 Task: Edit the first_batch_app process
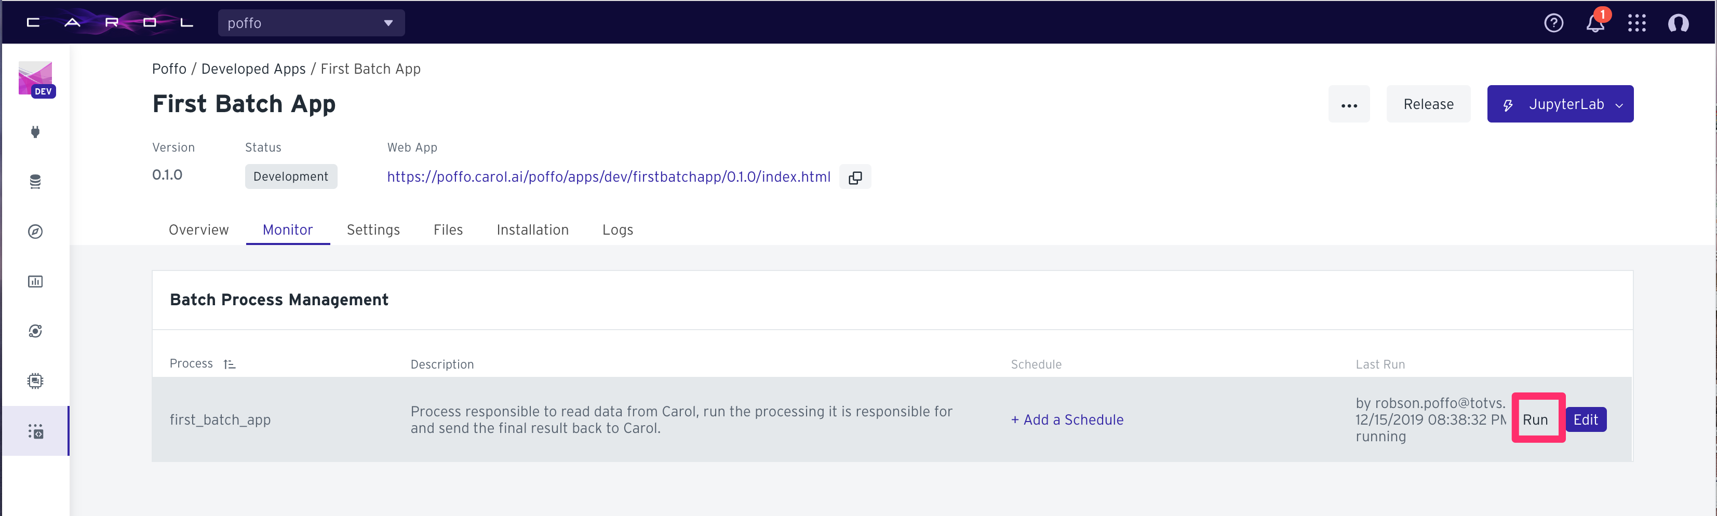point(1586,420)
